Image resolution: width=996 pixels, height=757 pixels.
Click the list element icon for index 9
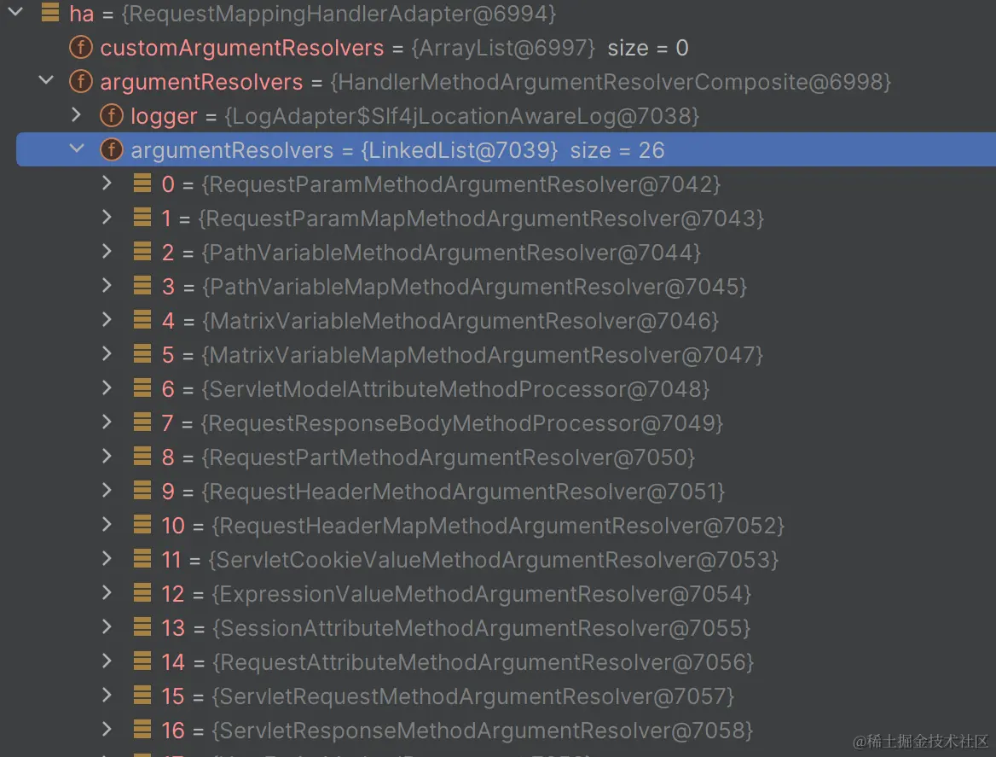click(142, 491)
